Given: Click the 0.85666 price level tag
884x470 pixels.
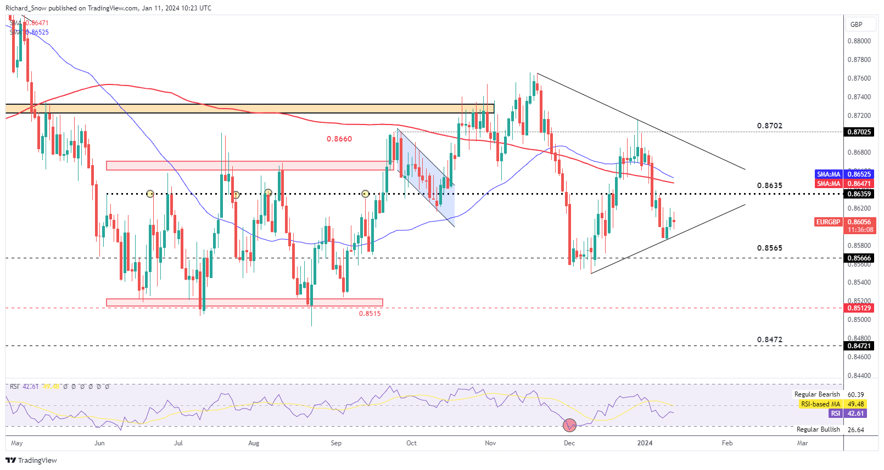Looking at the screenshot, I should click(x=859, y=258).
